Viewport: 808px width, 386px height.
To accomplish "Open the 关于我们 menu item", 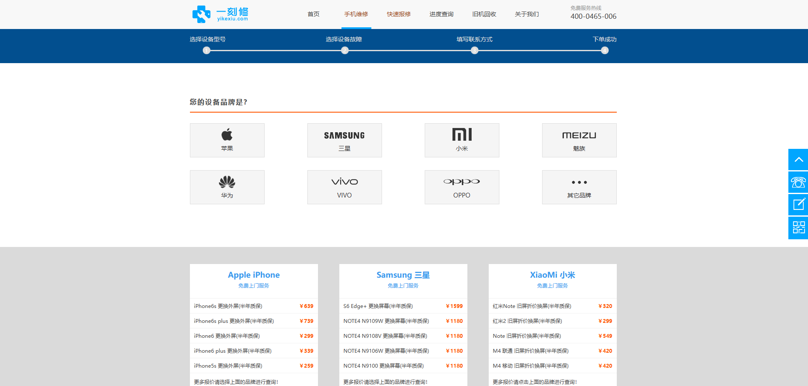I will tap(526, 14).
